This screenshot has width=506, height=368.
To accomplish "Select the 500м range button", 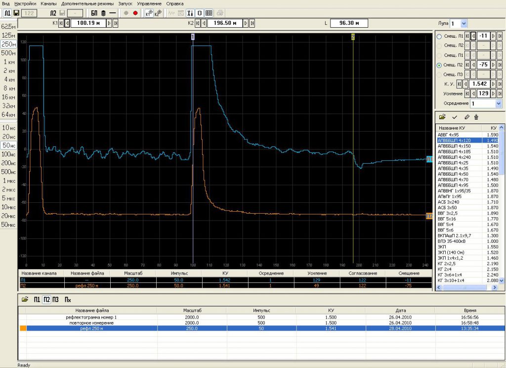I will pos(8,53).
